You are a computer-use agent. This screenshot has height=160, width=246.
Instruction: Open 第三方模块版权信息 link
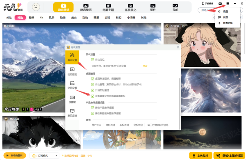click(x=158, y=125)
